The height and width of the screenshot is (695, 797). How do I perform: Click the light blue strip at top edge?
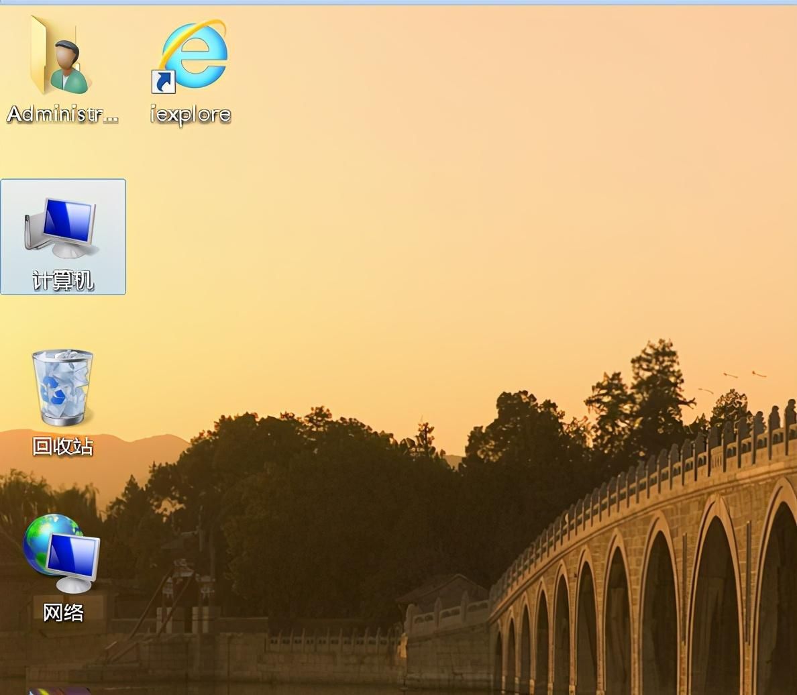[x=398, y=3]
